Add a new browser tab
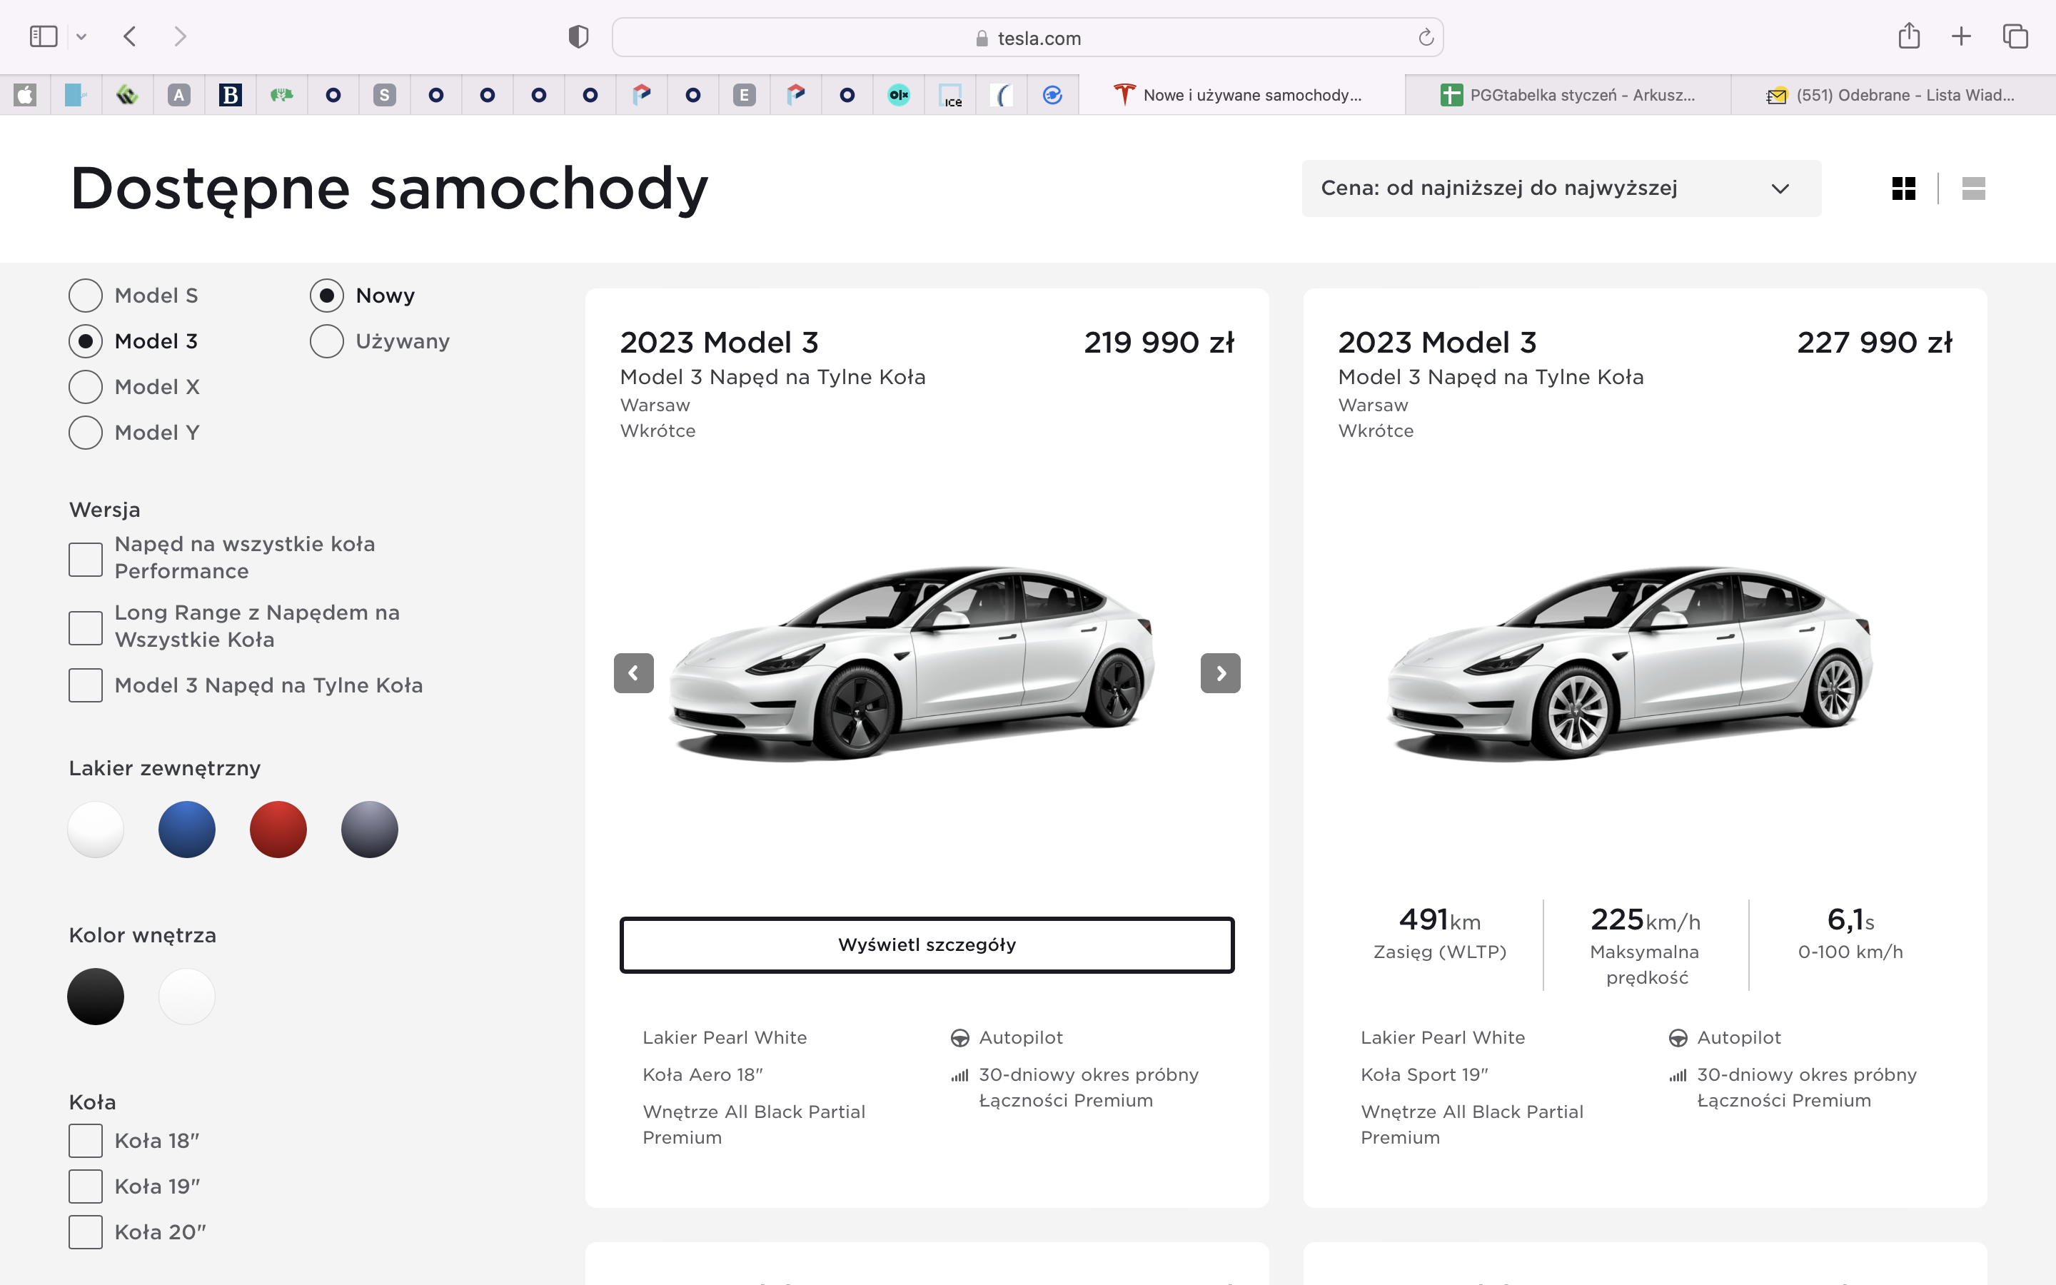Screen dimensions: 2056x1285 click(1961, 36)
